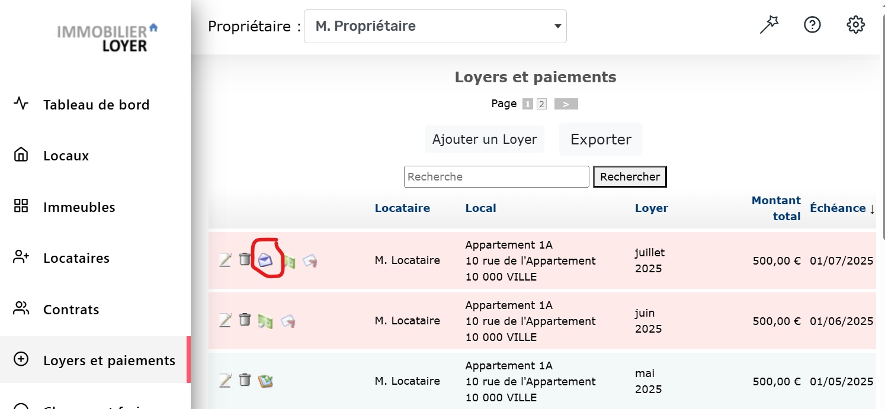Click the Loyers et paiements page heading
The height and width of the screenshot is (409, 885).
pyautogui.click(x=536, y=77)
